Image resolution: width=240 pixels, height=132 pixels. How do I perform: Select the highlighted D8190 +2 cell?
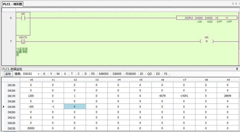click(74, 107)
